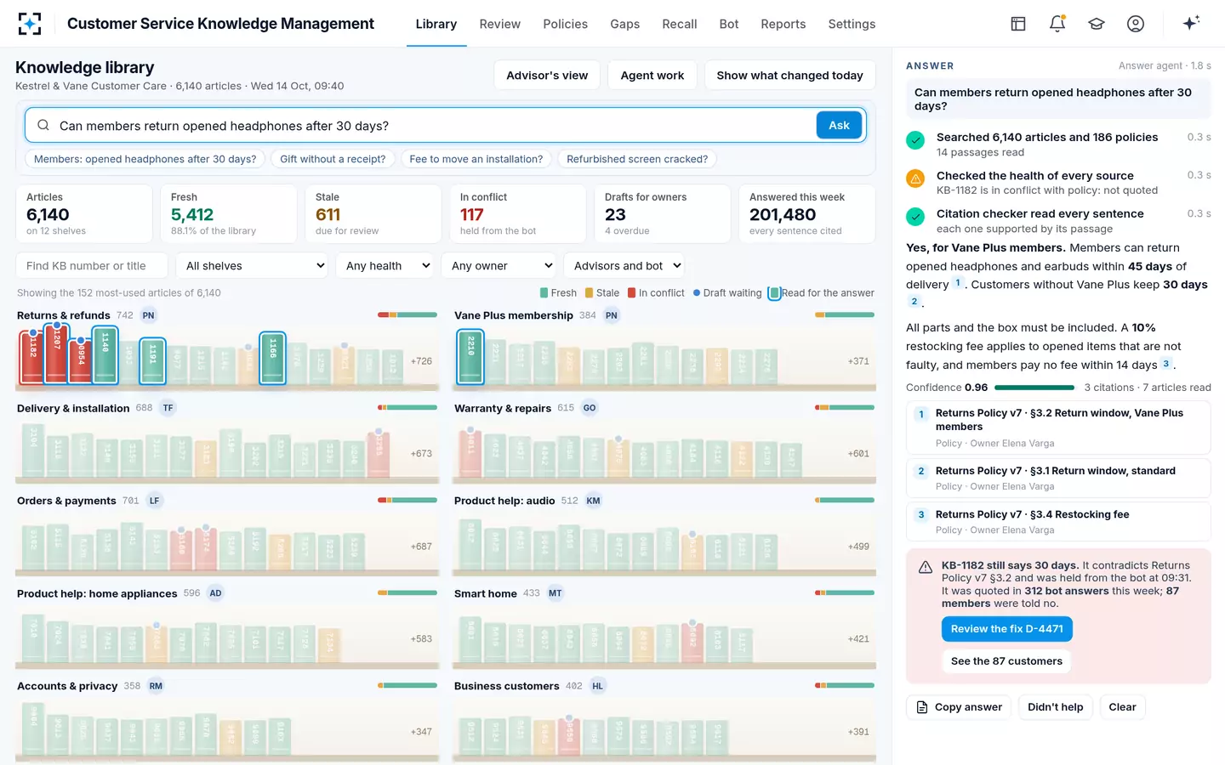Image resolution: width=1225 pixels, height=765 pixels.
Task: Open the Any owner dropdown
Action: (499, 265)
